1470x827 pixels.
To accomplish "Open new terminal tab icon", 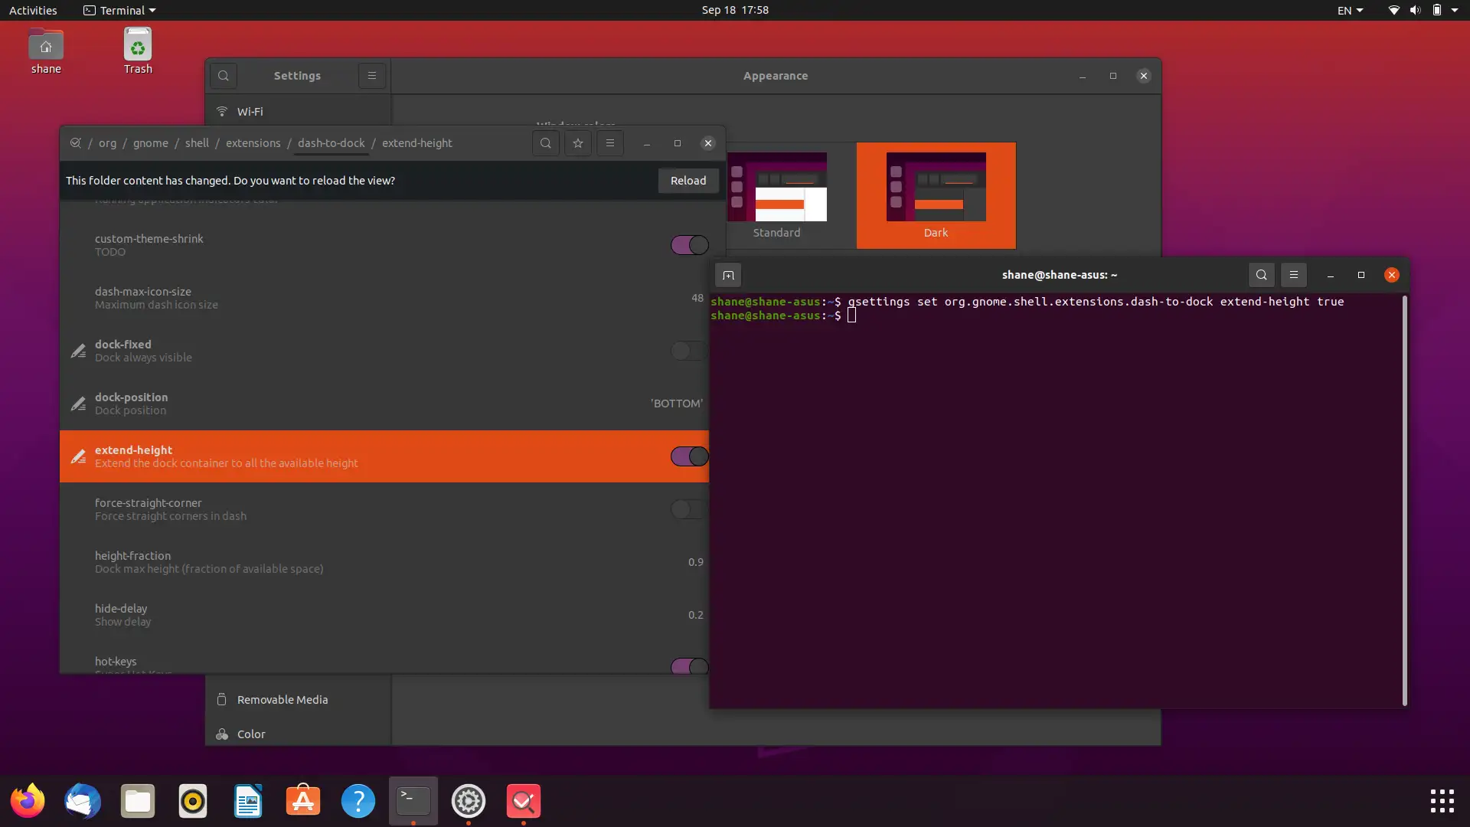I will (728, 275).
